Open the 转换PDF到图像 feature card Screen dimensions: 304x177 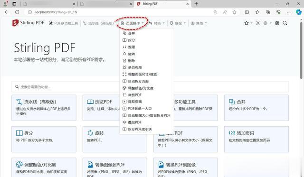(186, 168)
